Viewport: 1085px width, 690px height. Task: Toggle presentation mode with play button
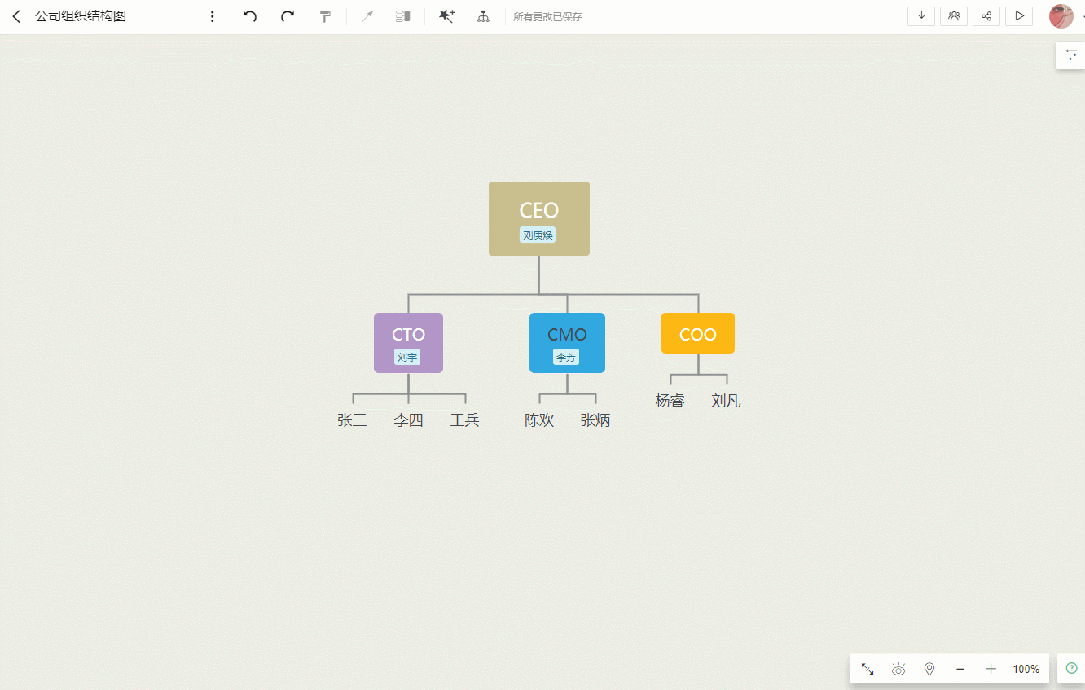click(x=1019, y=15)
